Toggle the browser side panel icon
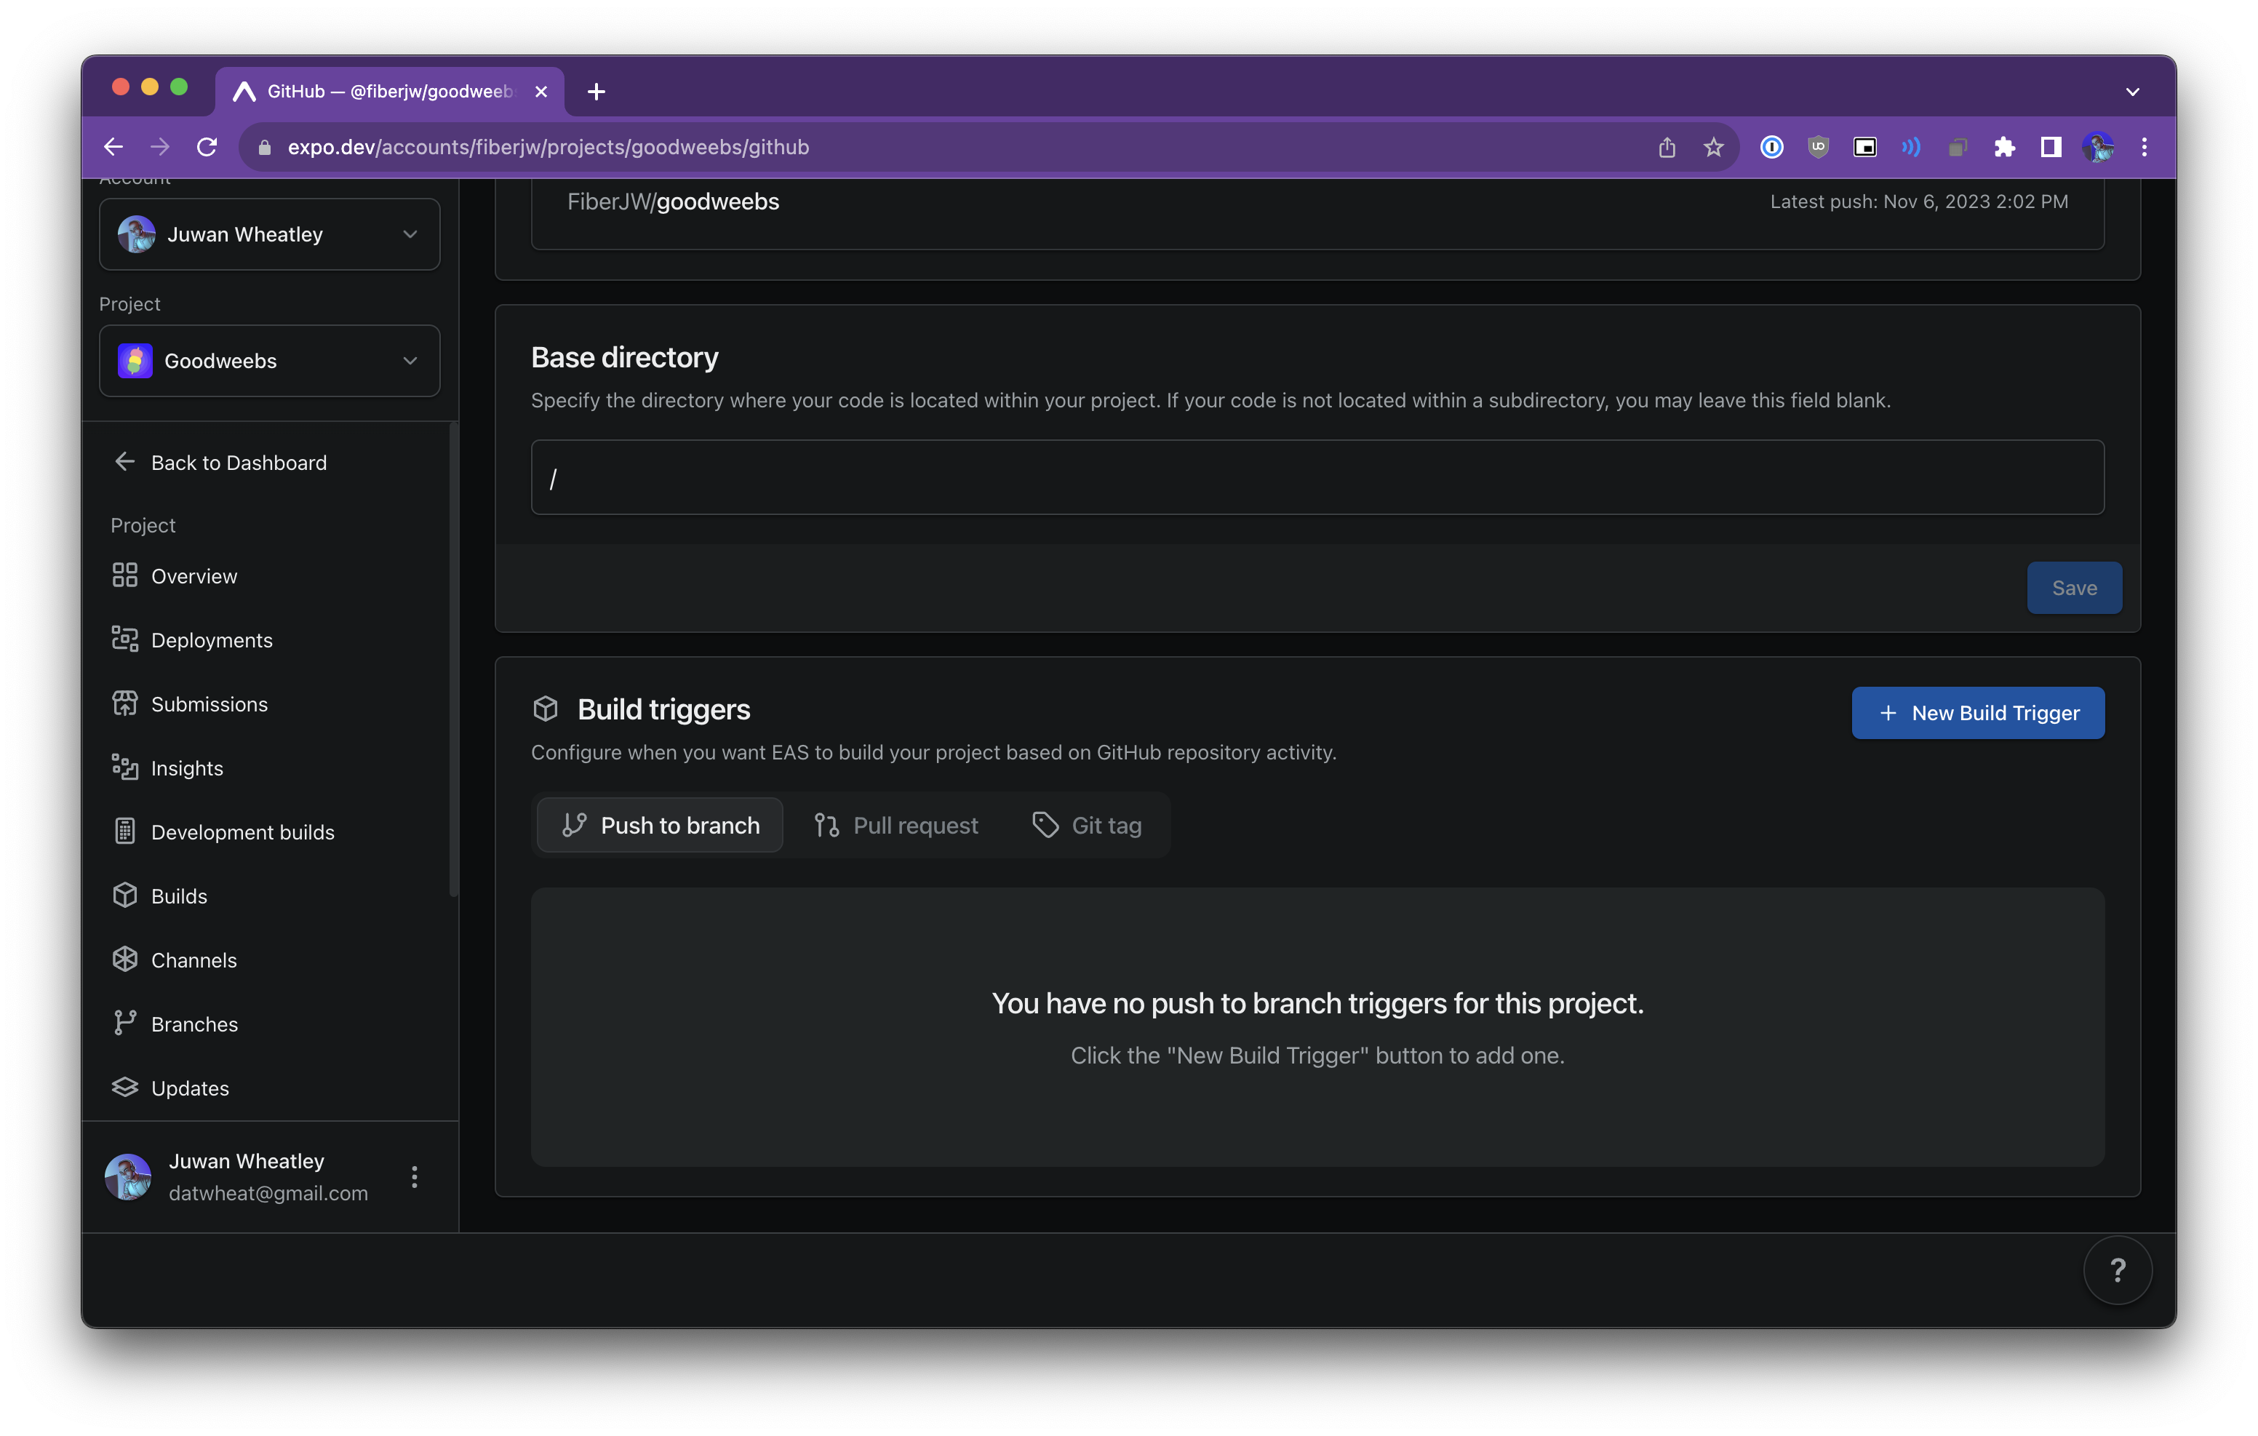 coord(2051,147)
